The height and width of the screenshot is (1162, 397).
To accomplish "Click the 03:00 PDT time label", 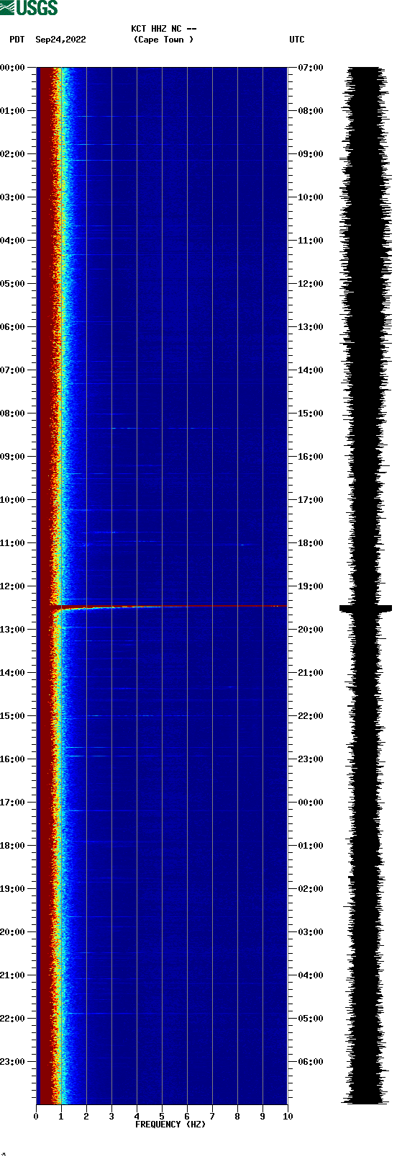I will pos(12,197).
